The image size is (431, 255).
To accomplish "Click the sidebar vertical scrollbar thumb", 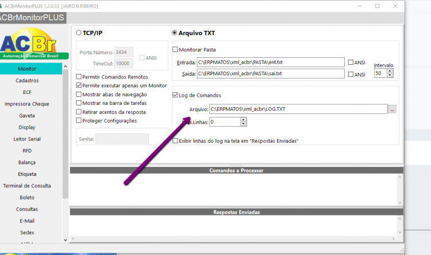I will [x=66, y=134].
